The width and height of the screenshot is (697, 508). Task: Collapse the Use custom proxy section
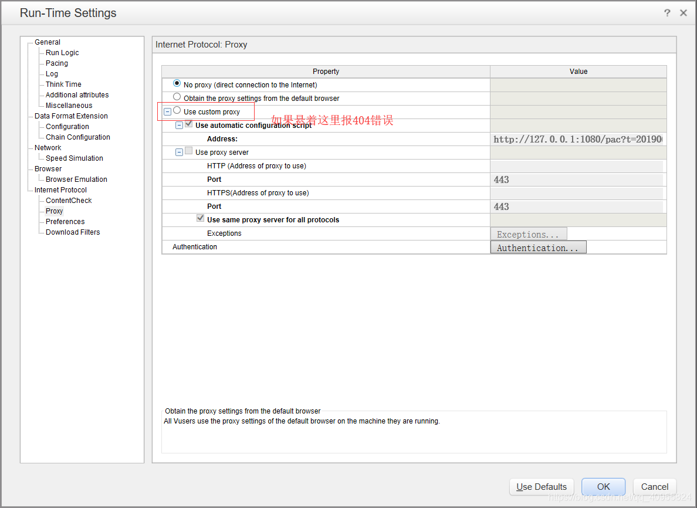click(168, 112)
